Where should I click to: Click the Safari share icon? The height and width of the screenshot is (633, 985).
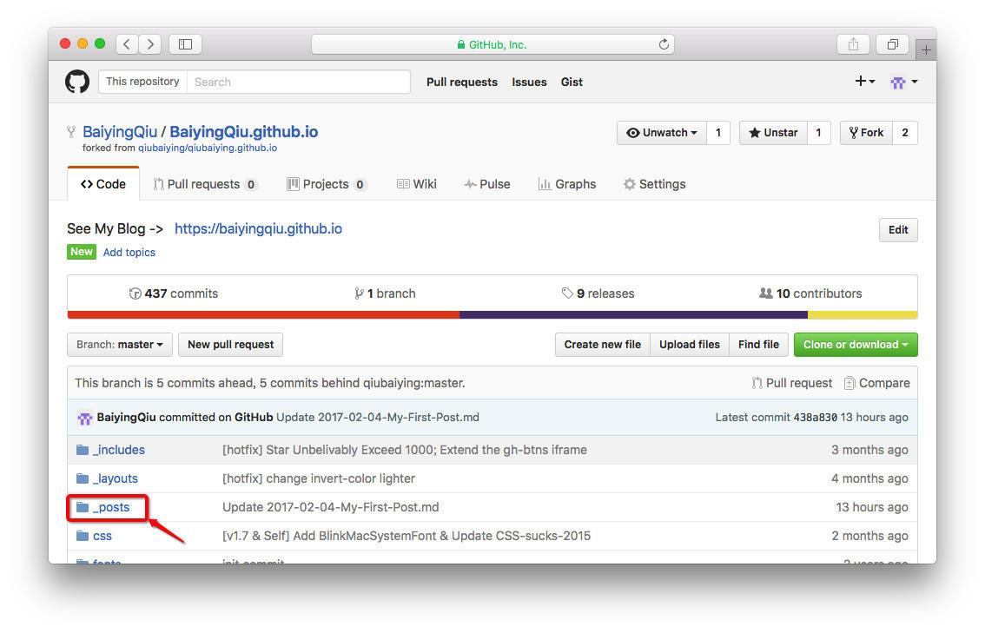tap(853, 44)
